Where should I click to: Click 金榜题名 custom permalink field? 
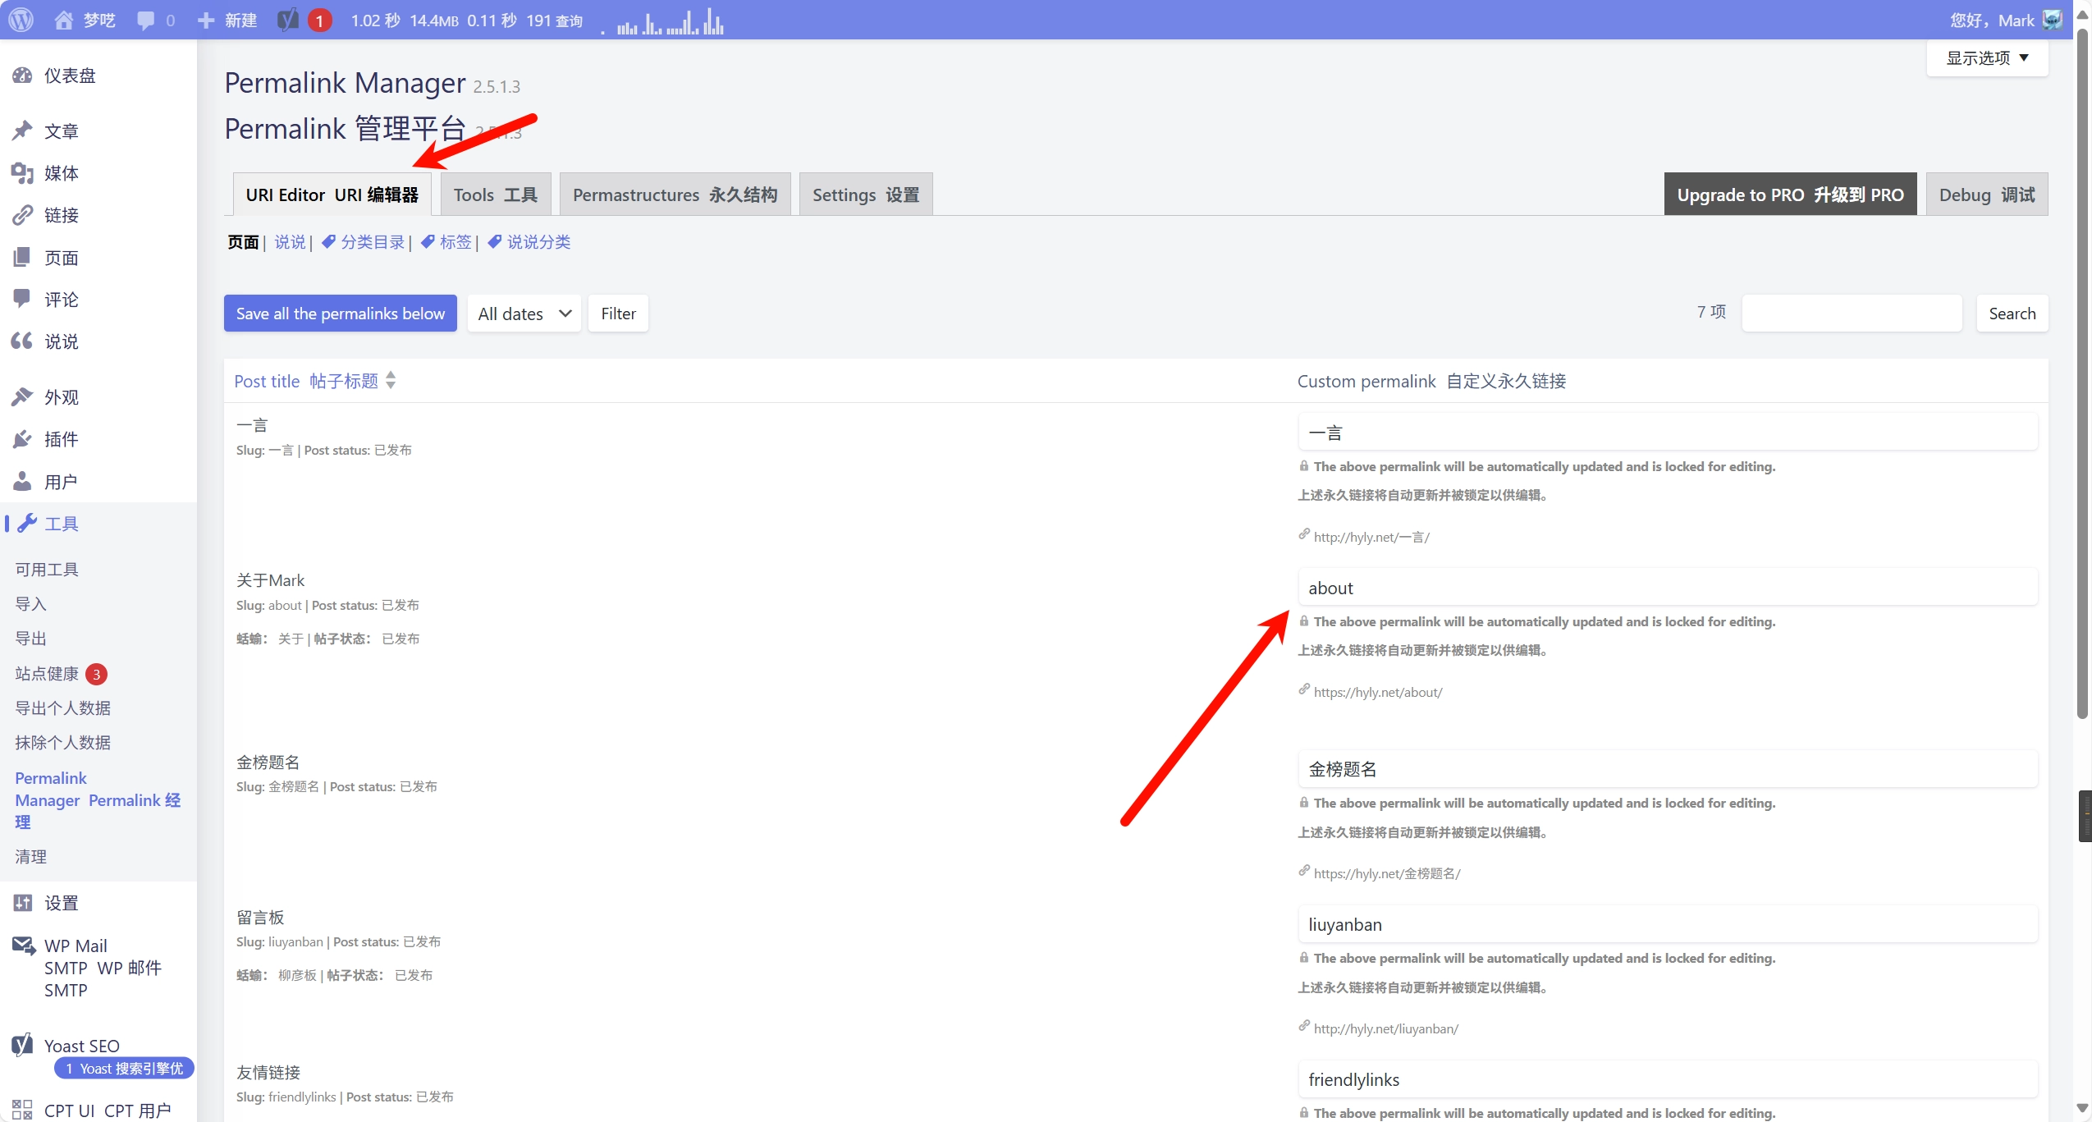[1668, 769]
